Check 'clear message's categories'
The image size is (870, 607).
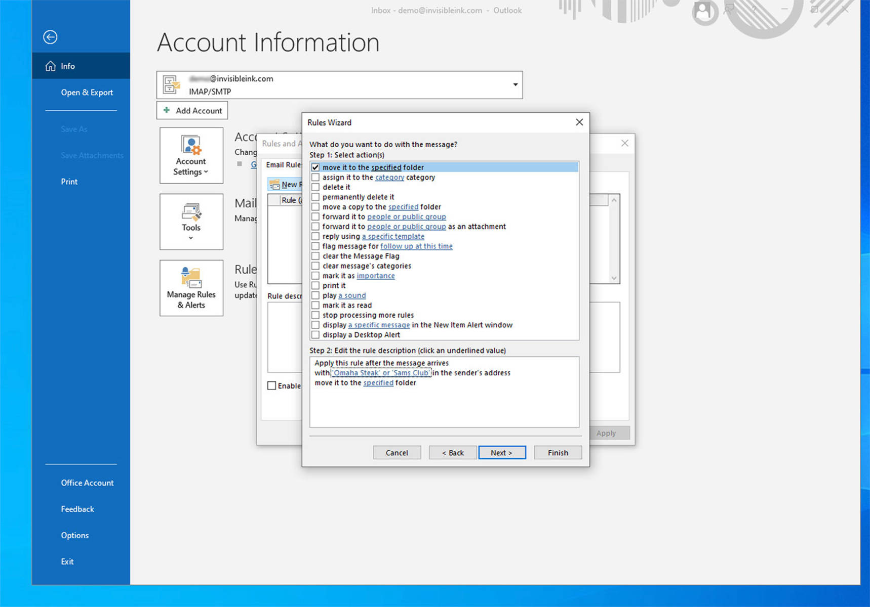(x=315, y=266)
